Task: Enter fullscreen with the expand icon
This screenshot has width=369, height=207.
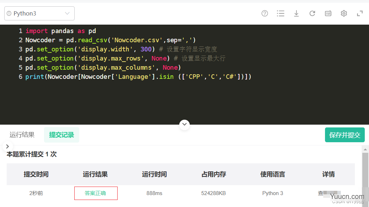Action: [x=360, y=13]
